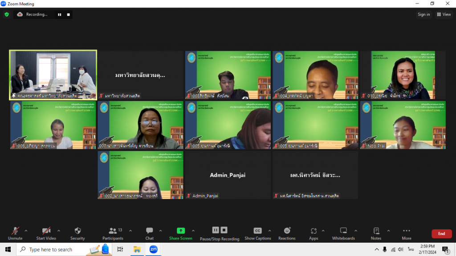Expand video options arrow beside Start Video
The width and height of the screenshot is (456, 256).
point(59,231)
